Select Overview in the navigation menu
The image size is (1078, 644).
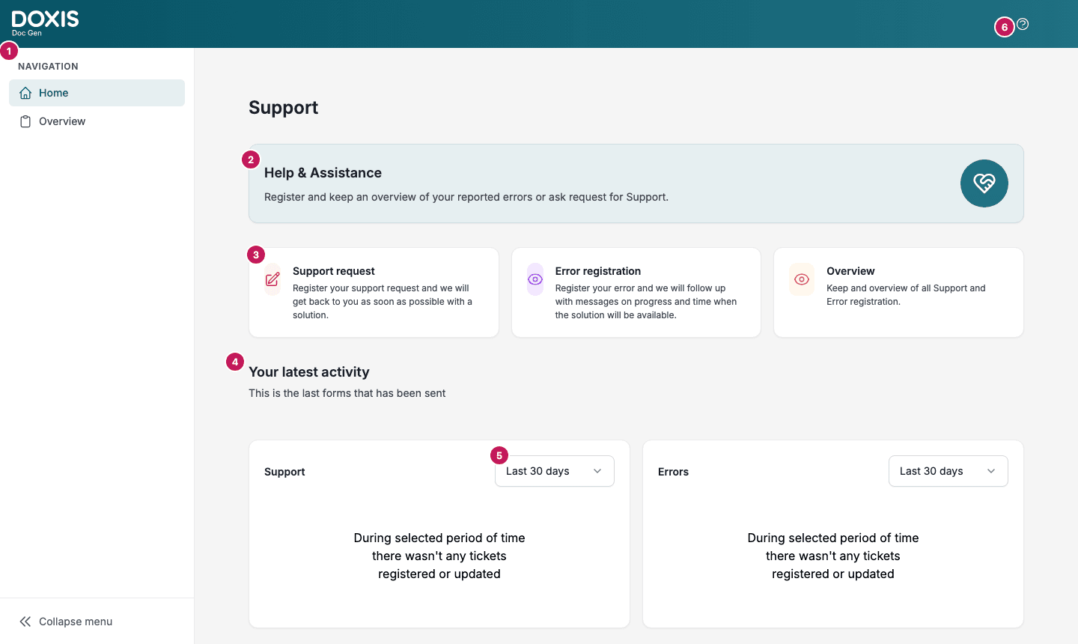97,121
